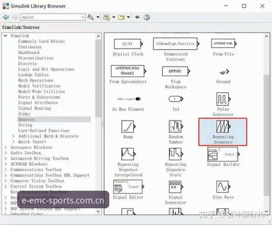Click the library tree vertical scrollbar
This screenshot has height=225, width=272.
coord(98,78)
